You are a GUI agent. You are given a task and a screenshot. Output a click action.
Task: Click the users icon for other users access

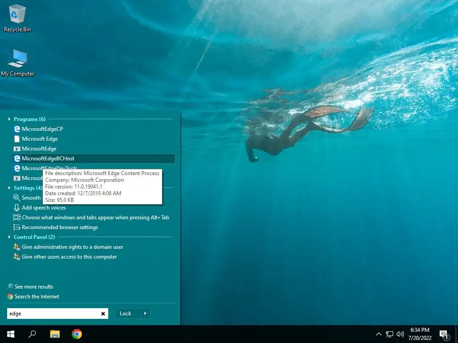click(17, 257)
